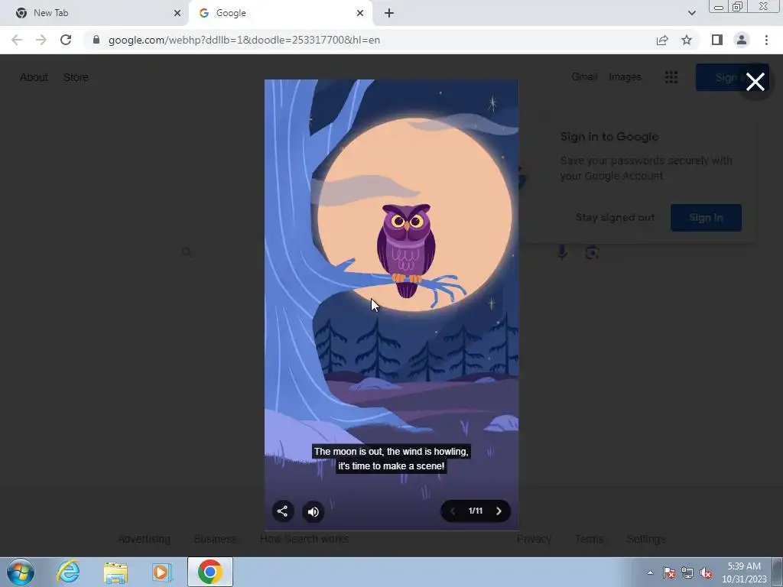Image resolution: width=783 pixels, height=587 pixels.
Task: Open Images link
Action: click(x=625, y=77)
